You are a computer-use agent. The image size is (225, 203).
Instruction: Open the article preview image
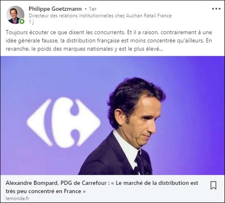pos(112,115)
